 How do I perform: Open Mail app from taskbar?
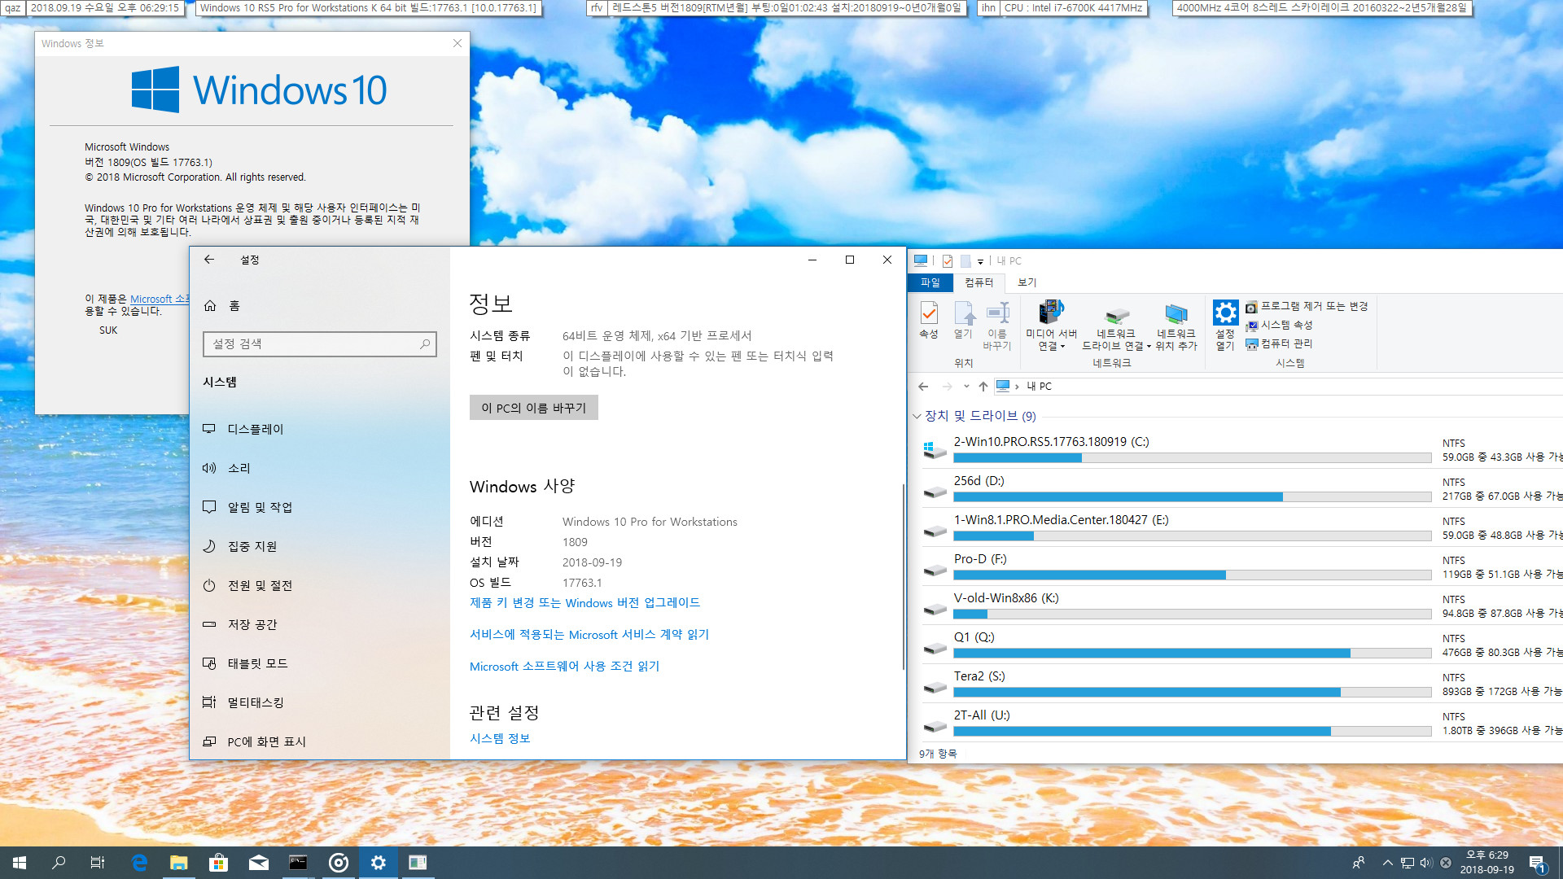point(258,863)
